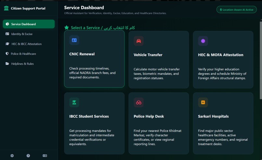Click description mentioning Police Khidmat Markaz
Screen dimensions: 262x160
157,137
